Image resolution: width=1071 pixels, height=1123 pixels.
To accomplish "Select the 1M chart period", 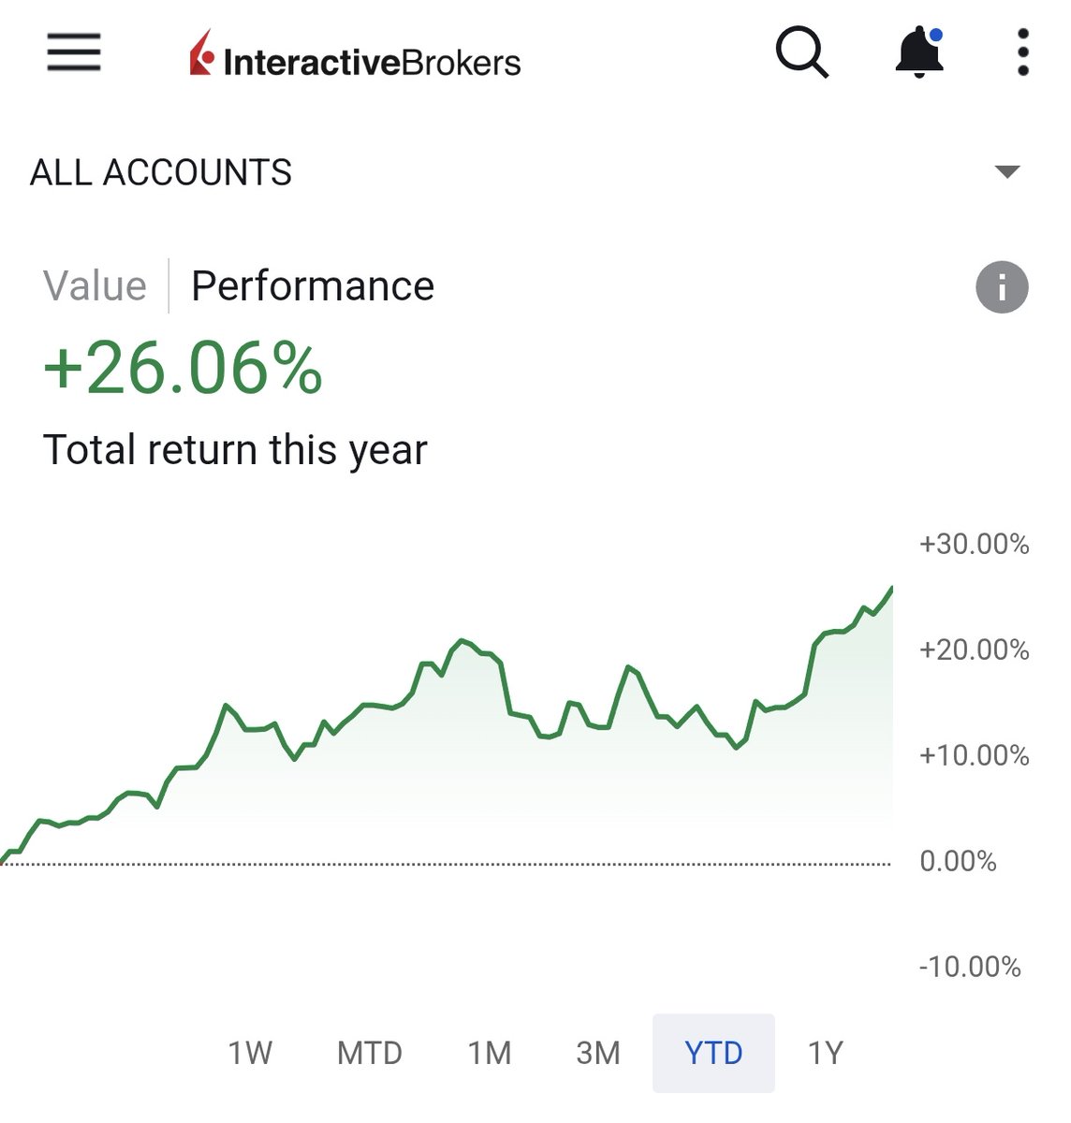I will [490, 1054].
